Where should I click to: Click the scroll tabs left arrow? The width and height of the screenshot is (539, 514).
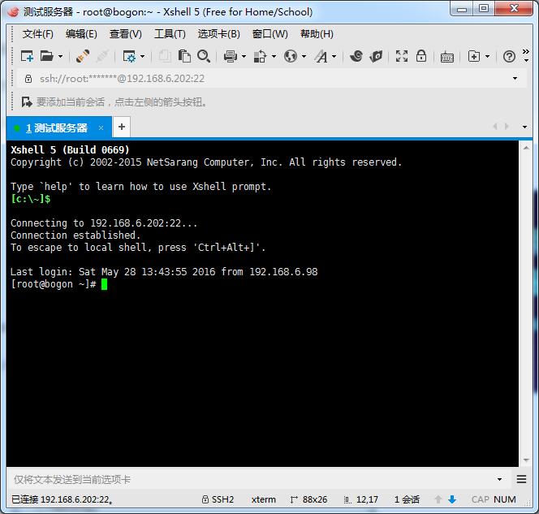click(495, 127)
